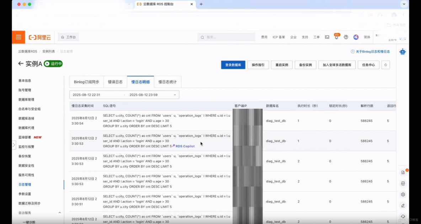
Task: Click into the top search input field
Action: (x=227, y=37)
